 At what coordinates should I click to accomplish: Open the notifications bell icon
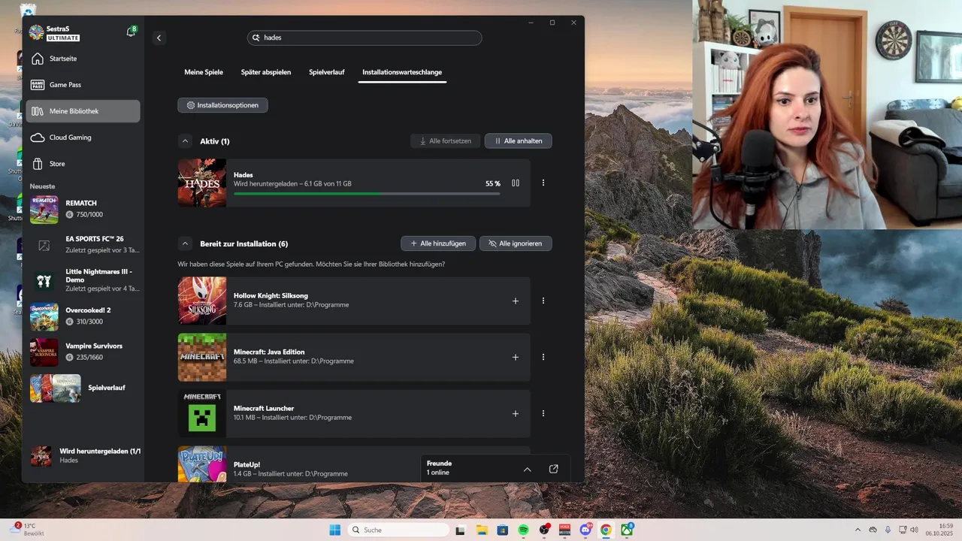click(x=132, y=32)
